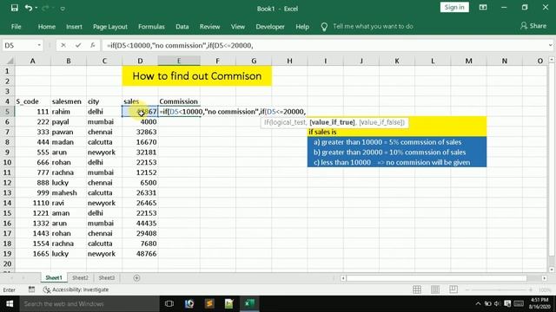This screenshot has width=556, height=312.
Task: Click the Search the web and Windows box
Action: (89, 304)
